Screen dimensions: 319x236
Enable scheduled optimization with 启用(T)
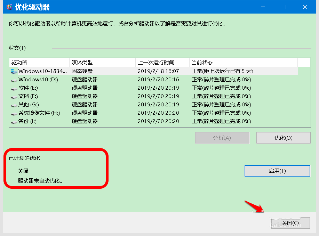pos(277,171)
